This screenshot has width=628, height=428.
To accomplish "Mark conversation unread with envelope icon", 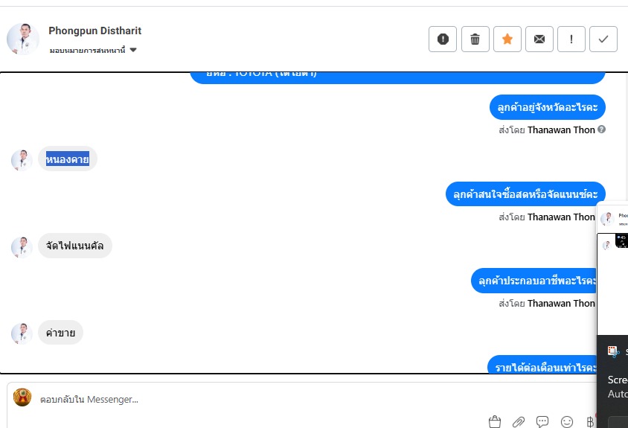I will (539, 39).
